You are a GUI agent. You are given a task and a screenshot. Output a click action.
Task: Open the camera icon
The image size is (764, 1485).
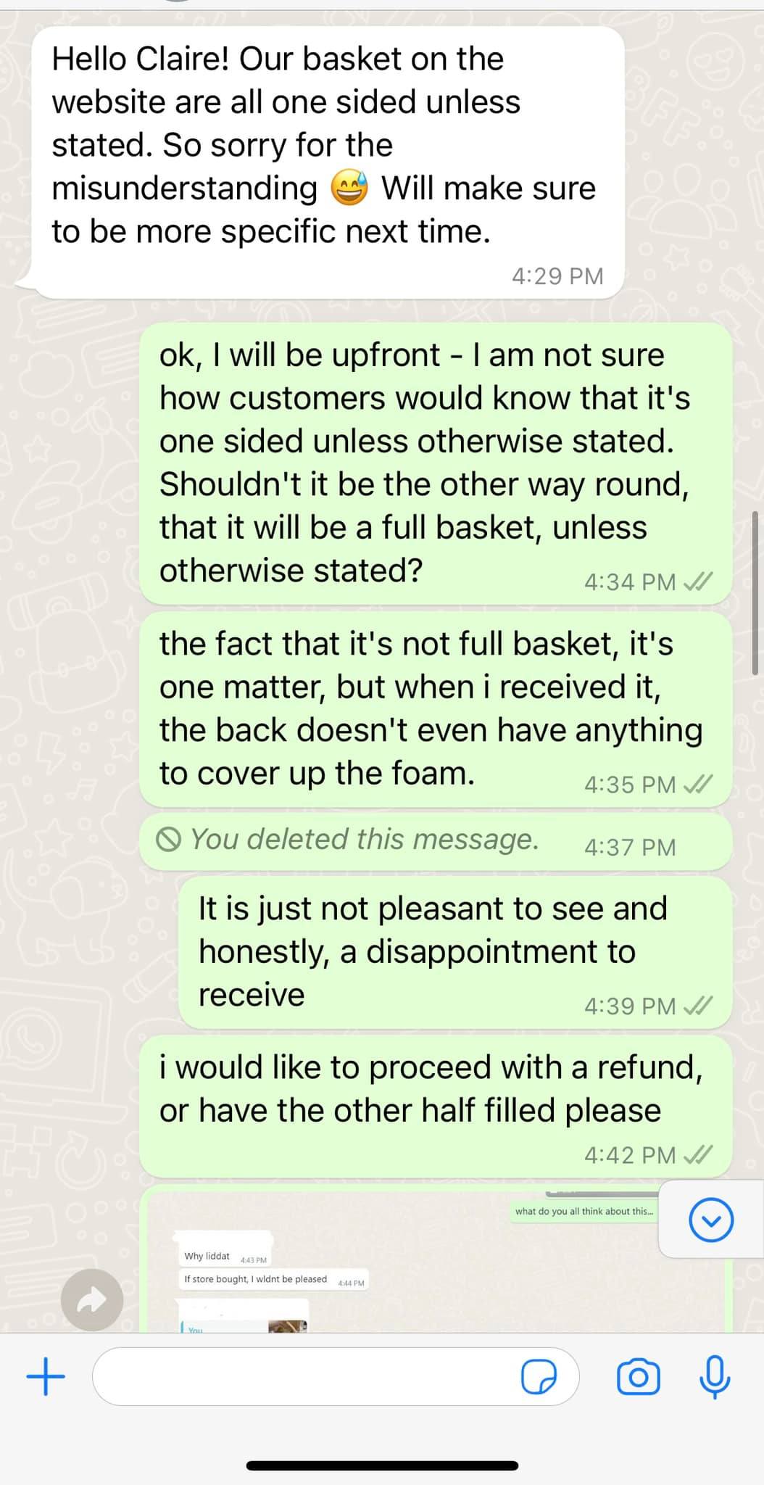638,1377
